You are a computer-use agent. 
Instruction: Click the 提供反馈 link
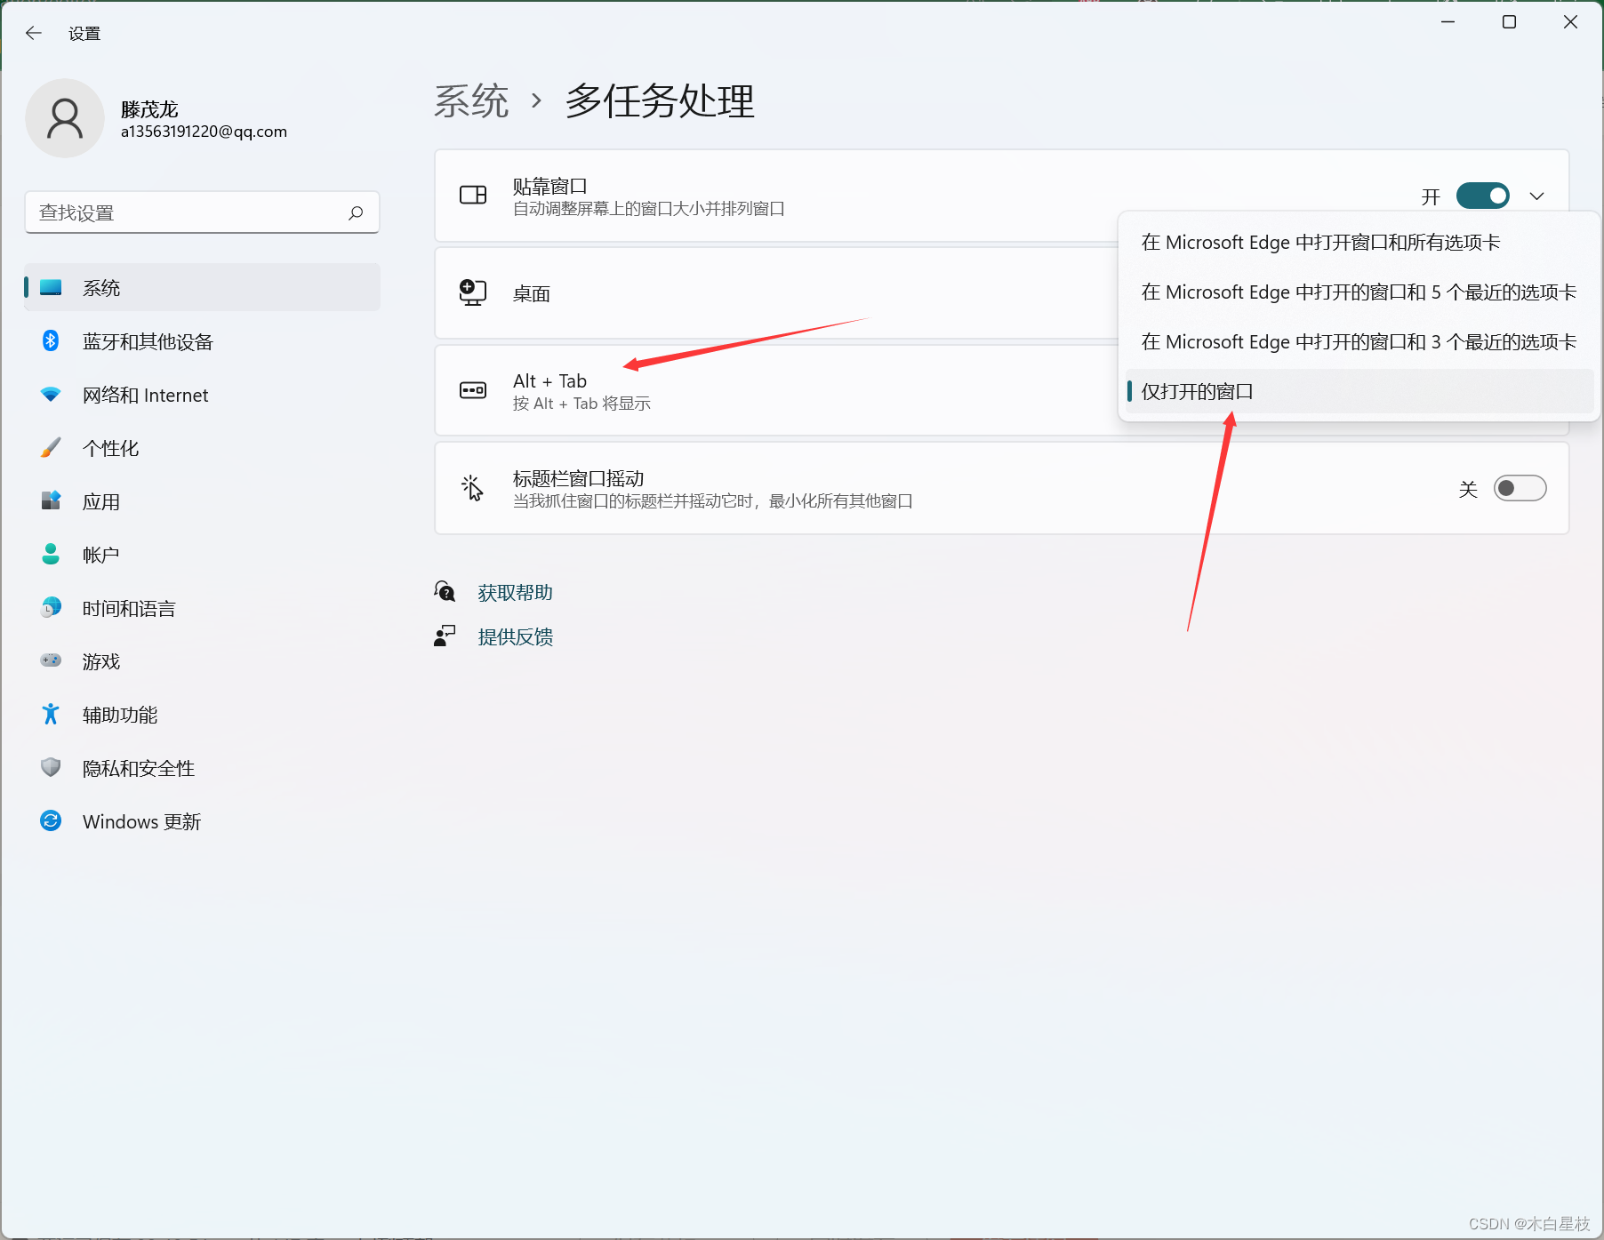(516, 636)
